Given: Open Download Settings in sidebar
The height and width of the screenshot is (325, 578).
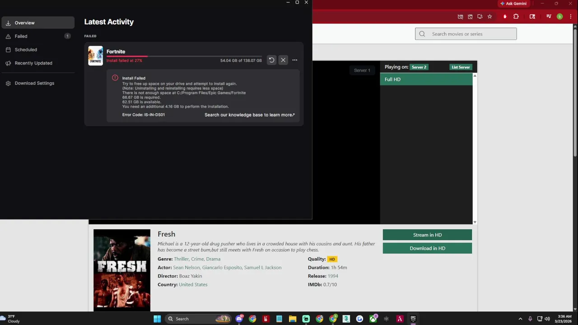Looking at the screenshot, I should pyautogui.click(x=38, y=83).
